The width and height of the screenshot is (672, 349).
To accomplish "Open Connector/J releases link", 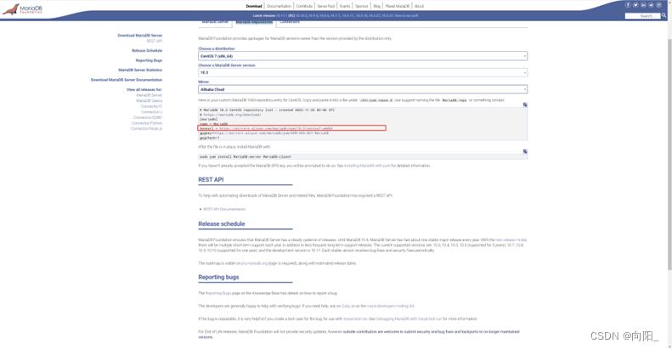I will (x=152, y=112).
